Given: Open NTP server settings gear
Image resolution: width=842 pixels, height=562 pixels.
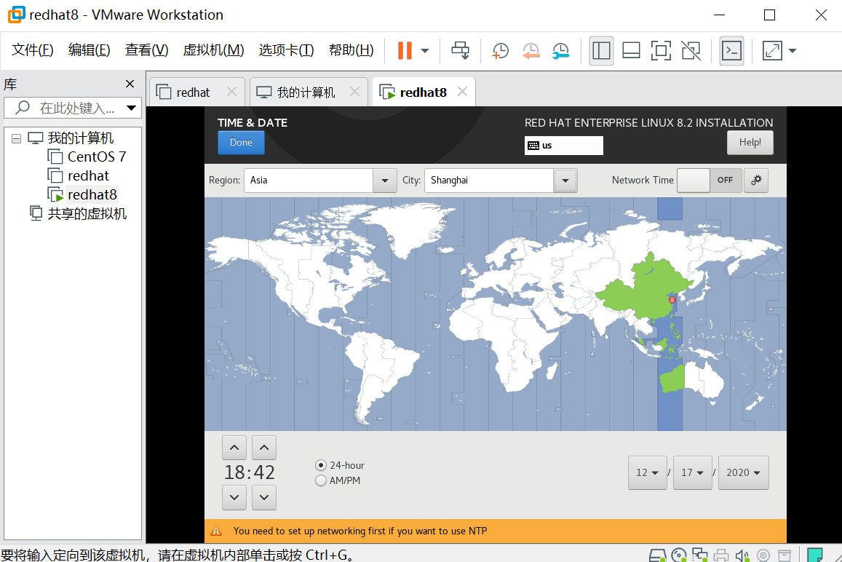Looking at the screenshot, I should (756, 181).
